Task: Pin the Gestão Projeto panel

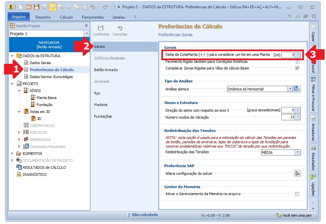Action: [86, 26]
